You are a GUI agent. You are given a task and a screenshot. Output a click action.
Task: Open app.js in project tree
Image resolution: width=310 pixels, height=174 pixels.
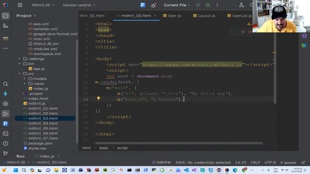click(x=39, y=69)
